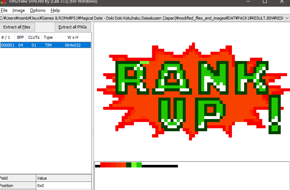Viewport: 290px width, 190px height.
Task: Pick the bright red palette swatch
Action: point(103,165)
